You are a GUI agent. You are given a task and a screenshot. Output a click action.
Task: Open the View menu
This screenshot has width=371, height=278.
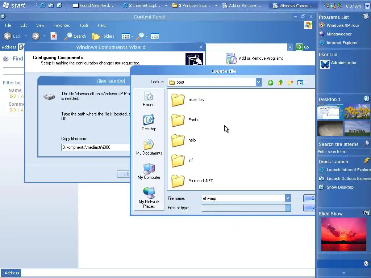pos(40,25)
